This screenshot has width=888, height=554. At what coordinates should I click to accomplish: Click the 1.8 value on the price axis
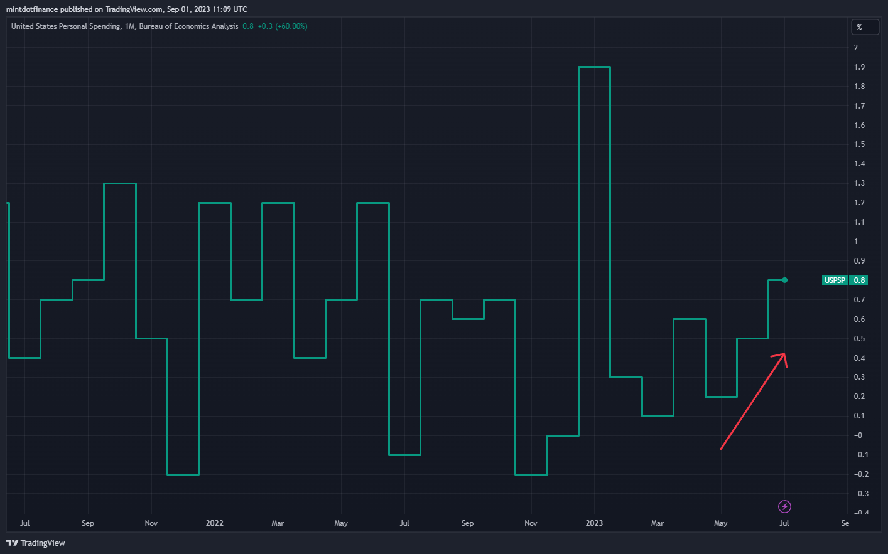pyautogui.click(x=859, y=87)
